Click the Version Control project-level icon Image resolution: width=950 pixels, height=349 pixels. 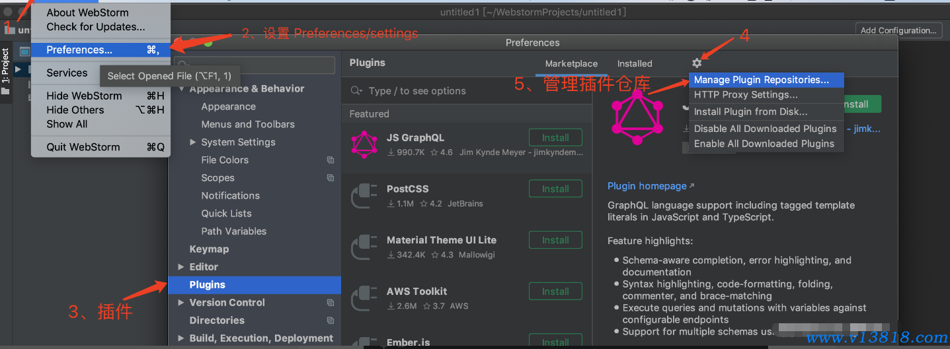coord(331,303)
